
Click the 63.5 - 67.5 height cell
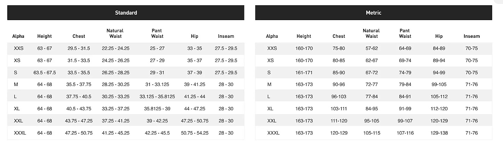45,73
